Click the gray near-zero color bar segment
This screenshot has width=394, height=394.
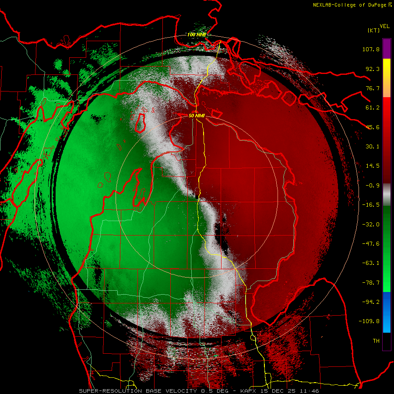click(x=387, y=195)
